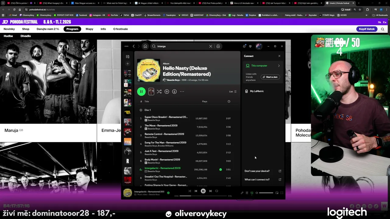Open TikTok bookmark in browser bar
The height and width of the screenshot is (219, 390).
point(125,15)
